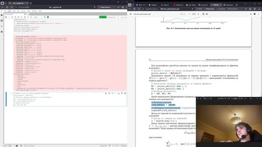
Task: Switch to the Discord browser tab
Action: (165, 5)
